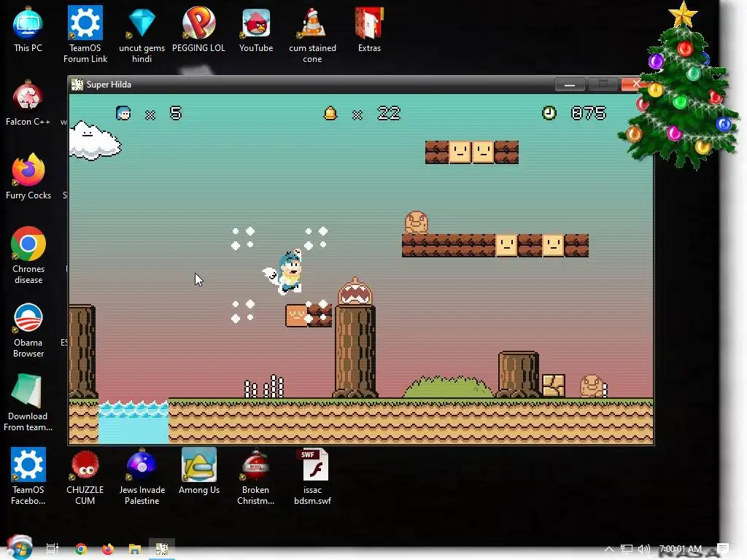Click the timer clock icon in game

coord(549,113)
